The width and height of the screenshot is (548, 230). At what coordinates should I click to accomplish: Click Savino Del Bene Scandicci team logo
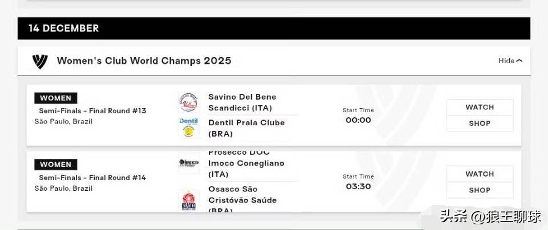pyautogui.click(x=189, y=102)
